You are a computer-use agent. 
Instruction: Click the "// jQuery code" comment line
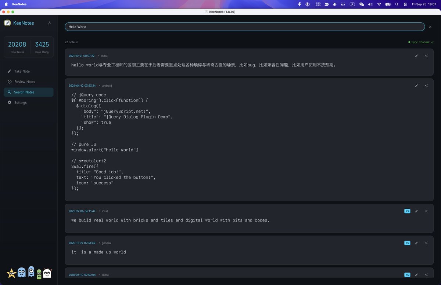click(89, 95)
